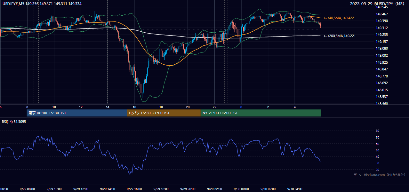Viewport: 409px width, 192px height.
Task: Click the price axis label 149.002
Action: pos(382,55)
